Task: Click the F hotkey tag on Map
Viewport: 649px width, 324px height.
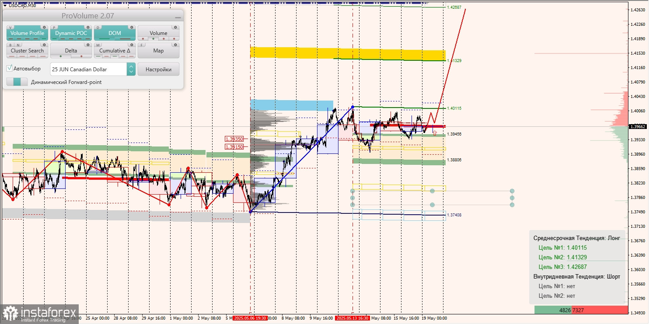Action: tap(141, 45)
